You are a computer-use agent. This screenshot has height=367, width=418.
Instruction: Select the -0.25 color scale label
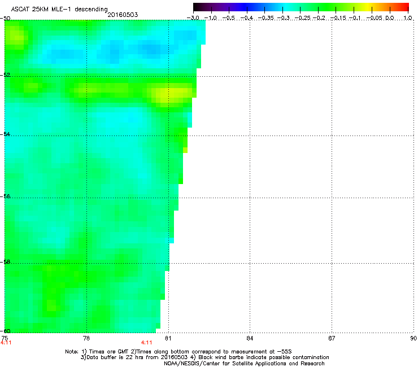tap(302, 18)
